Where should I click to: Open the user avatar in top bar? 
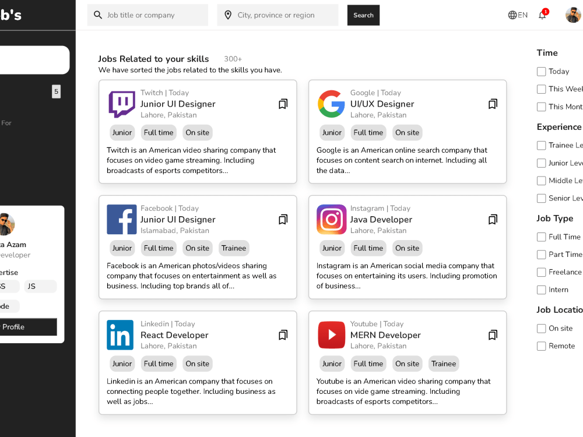[573, 15]
